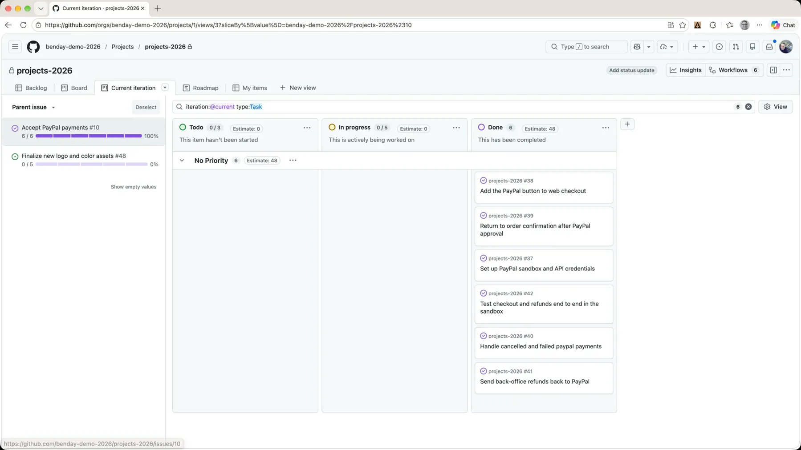The height and width of the screenshot is (450, 801).
Task: Bookmark this page with star icon
Action: point(683,25)
